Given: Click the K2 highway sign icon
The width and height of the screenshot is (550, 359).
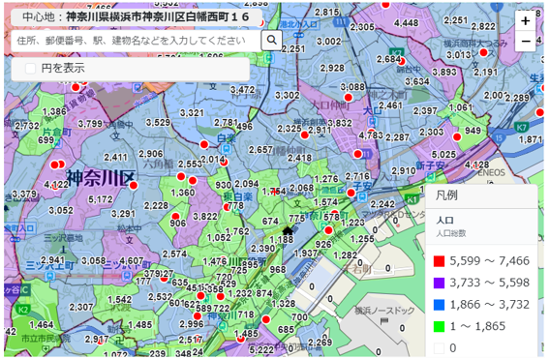Looking at the screenshot, I should 22,310.
